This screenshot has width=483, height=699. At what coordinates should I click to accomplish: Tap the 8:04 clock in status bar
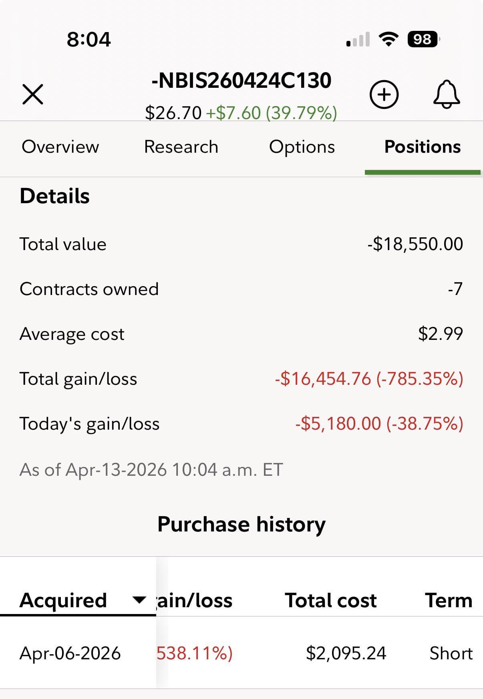click(89, 39)
